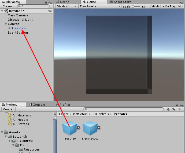185x153 pixels.
Task: Expand TreeView prefab with its play arrow
Action: point(78,127)
